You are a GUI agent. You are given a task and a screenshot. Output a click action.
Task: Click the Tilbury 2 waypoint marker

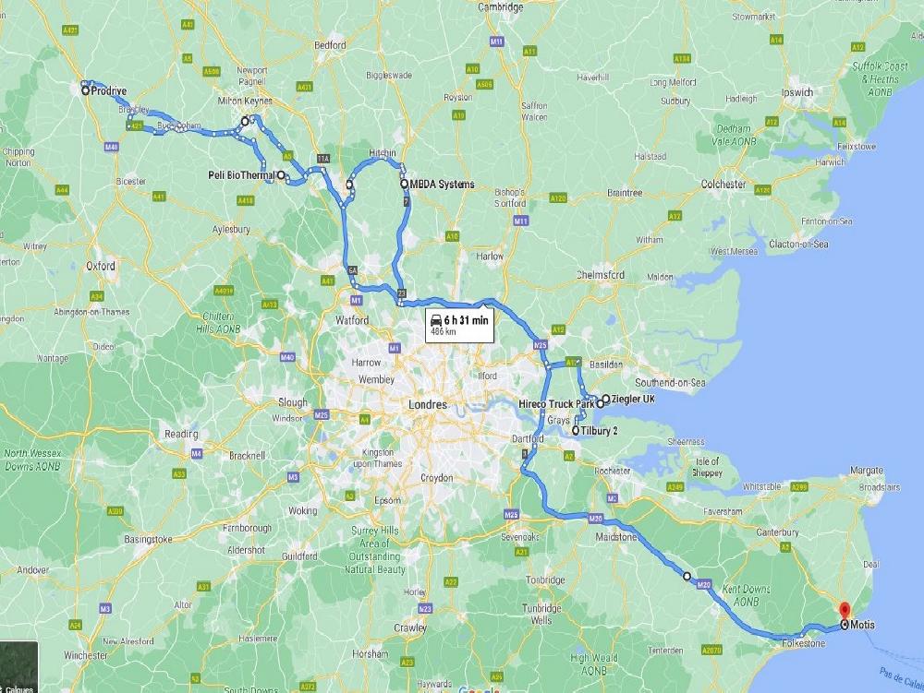tap(575, 431)
